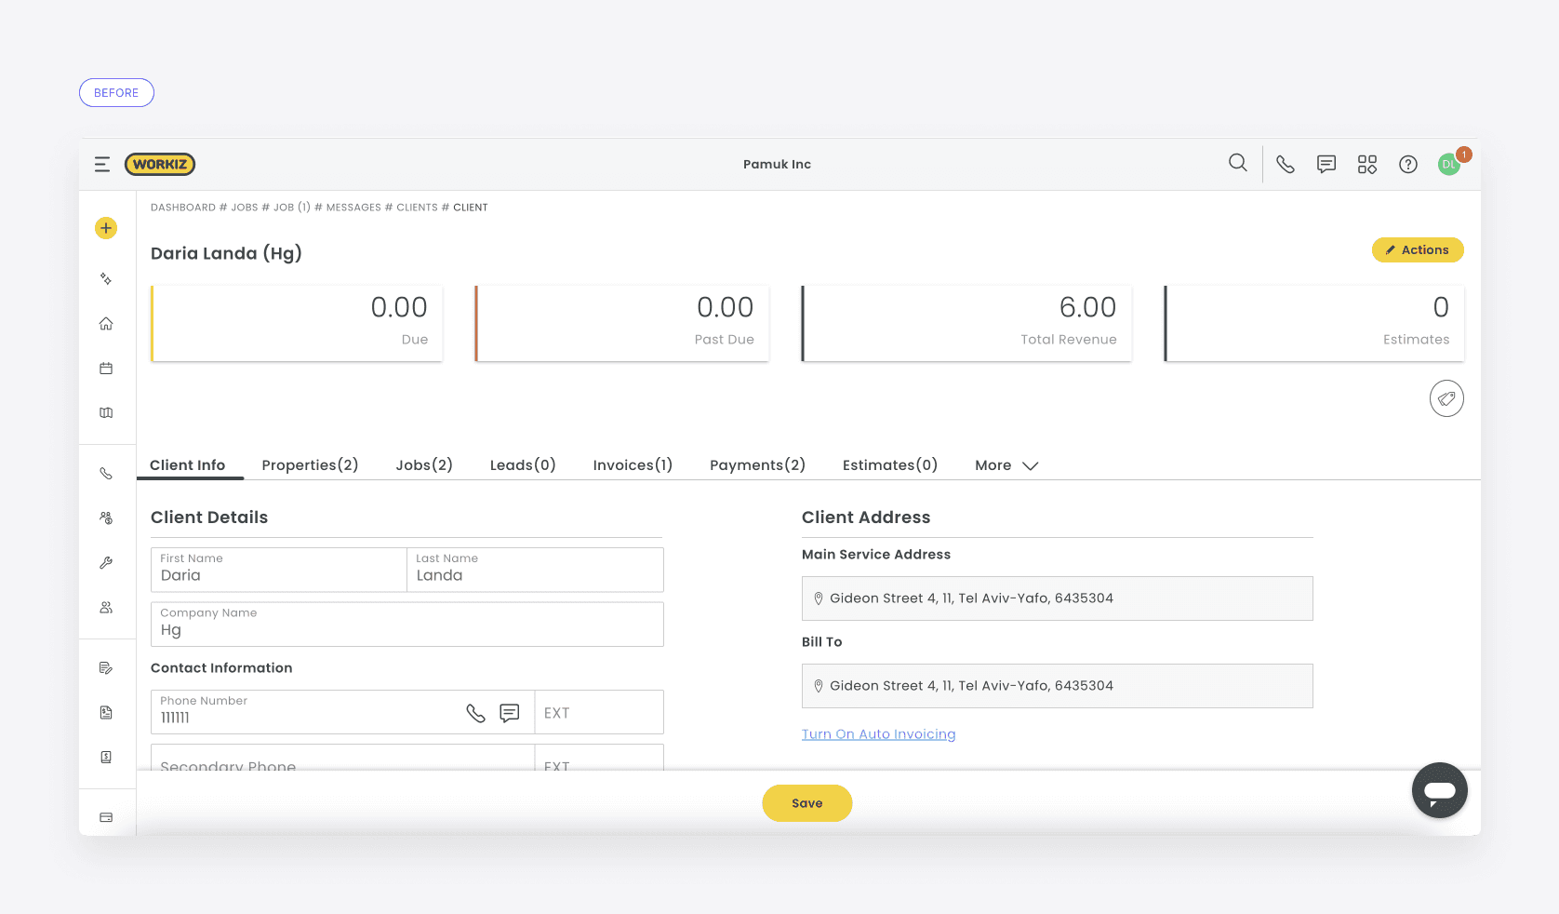Screen dimensions: 1559x914
Task: Open the clients people icon in the sidebar
Action: [106, 607]
